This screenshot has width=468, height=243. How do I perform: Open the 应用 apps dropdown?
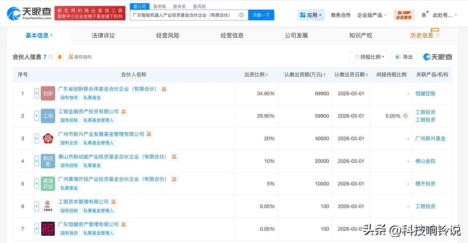[311, 15]
